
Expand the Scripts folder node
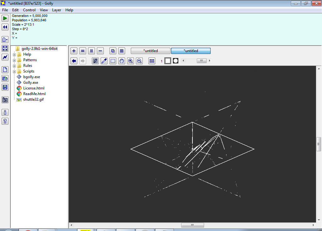tap(14, 72)
